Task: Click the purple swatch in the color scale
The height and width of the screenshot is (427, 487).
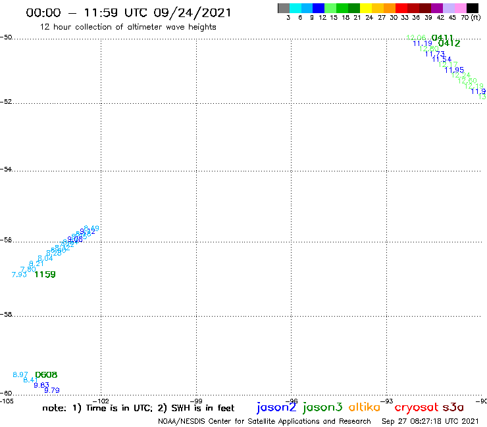Action: pyautogui.click(x=437, y=8)
